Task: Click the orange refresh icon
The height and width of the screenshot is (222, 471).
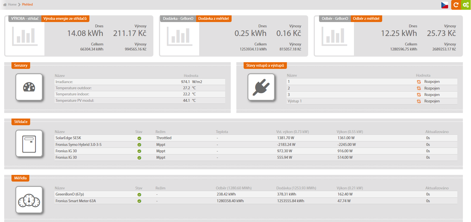Action: 456,5
